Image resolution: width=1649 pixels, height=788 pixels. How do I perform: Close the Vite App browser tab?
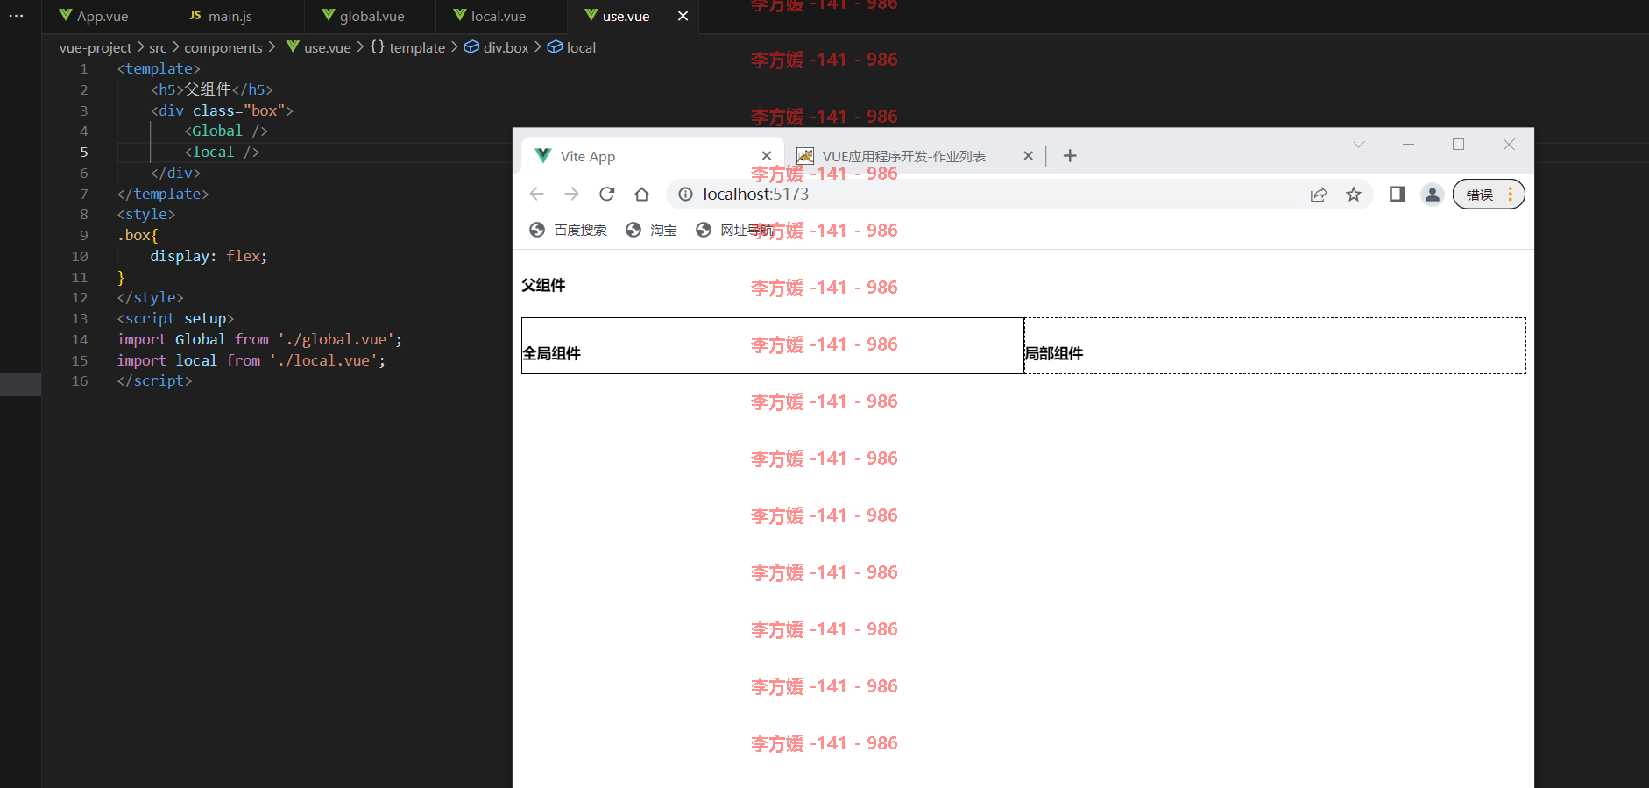click(767, 156)
